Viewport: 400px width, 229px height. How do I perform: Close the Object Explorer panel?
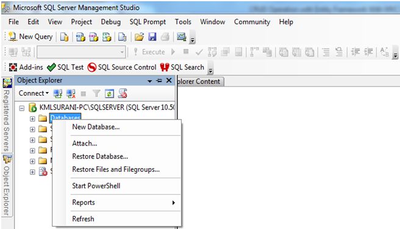(x=169, y=80)
